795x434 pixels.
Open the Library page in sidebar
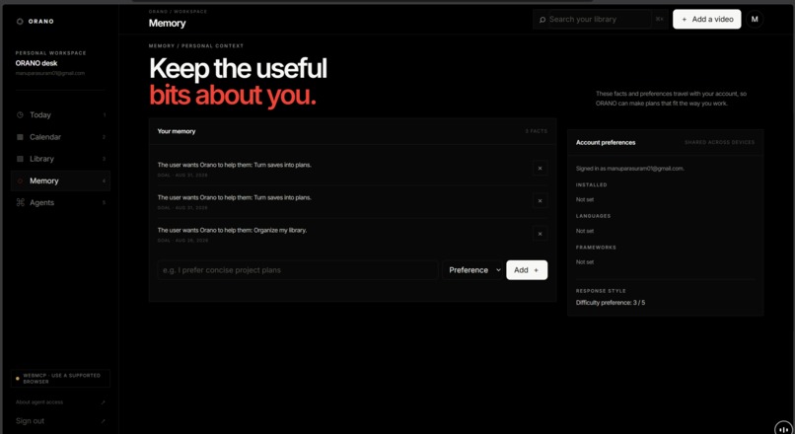click(x=60, y=159)
